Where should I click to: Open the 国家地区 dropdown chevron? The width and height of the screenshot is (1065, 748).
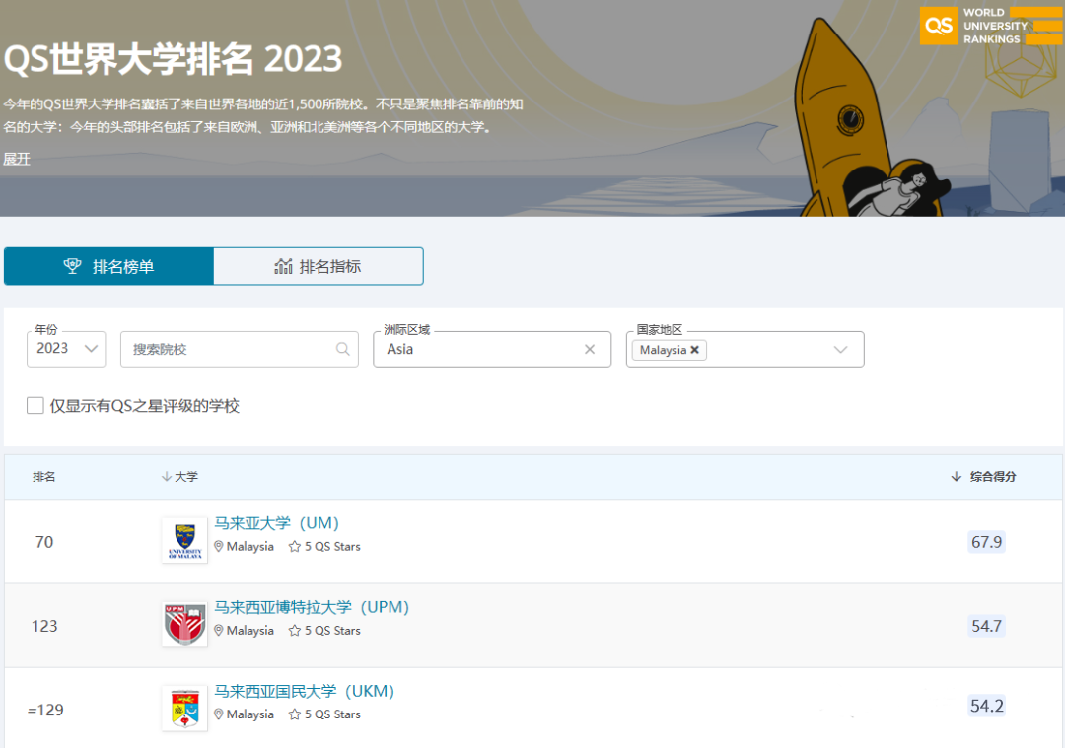coord(840,349)
